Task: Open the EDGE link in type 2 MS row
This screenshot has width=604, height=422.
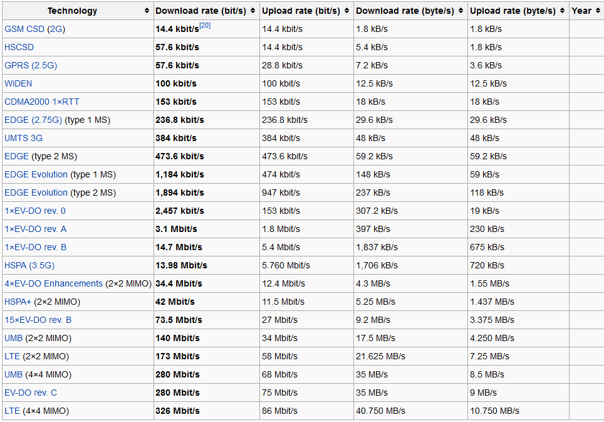Action: click(x=16, y=156)
